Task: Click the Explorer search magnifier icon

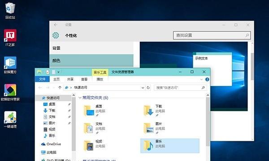Action: (x=203, y=88)
